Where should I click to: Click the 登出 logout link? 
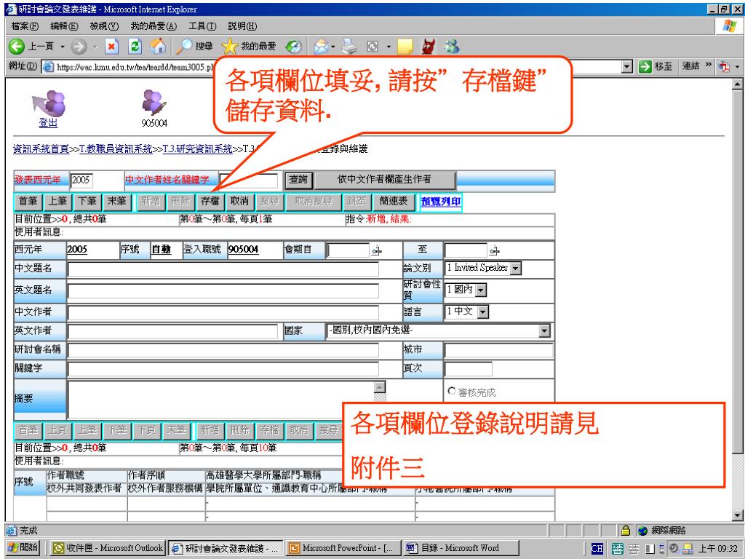[x=48, y=122]
